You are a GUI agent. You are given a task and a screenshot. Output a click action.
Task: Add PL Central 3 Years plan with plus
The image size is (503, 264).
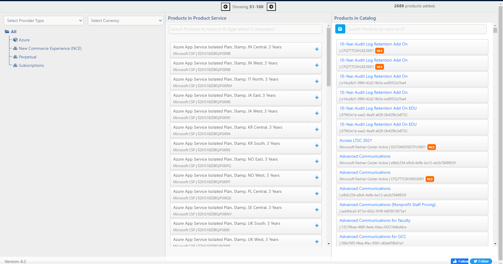(317, 194)
